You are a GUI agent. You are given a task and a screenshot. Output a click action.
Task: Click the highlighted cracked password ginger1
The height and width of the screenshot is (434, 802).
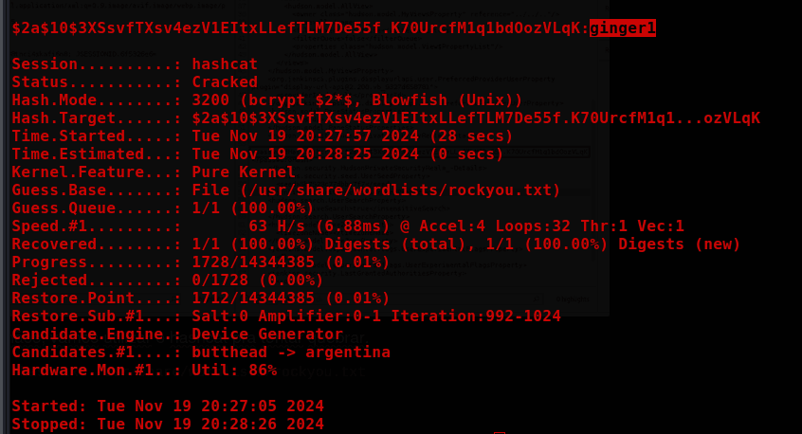tap(622, 28)
